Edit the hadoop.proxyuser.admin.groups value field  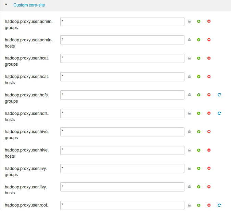pos(122,22)
